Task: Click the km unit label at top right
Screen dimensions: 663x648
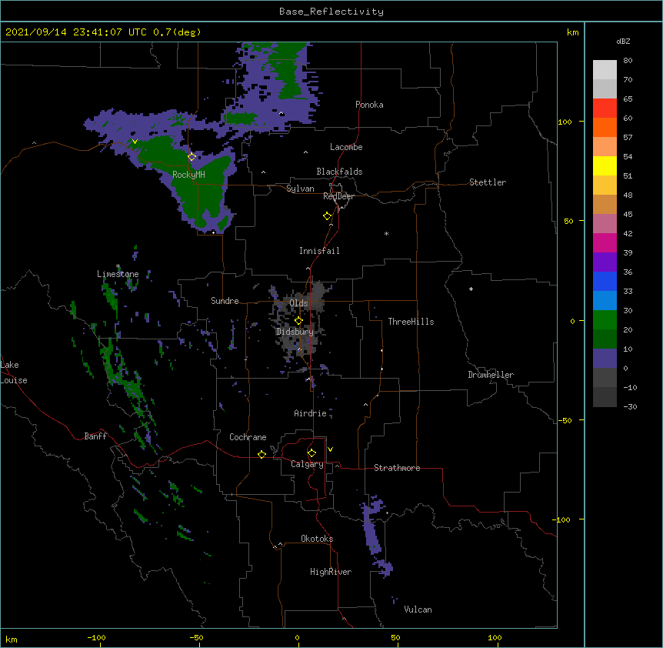Action: [x=572, y=32]
